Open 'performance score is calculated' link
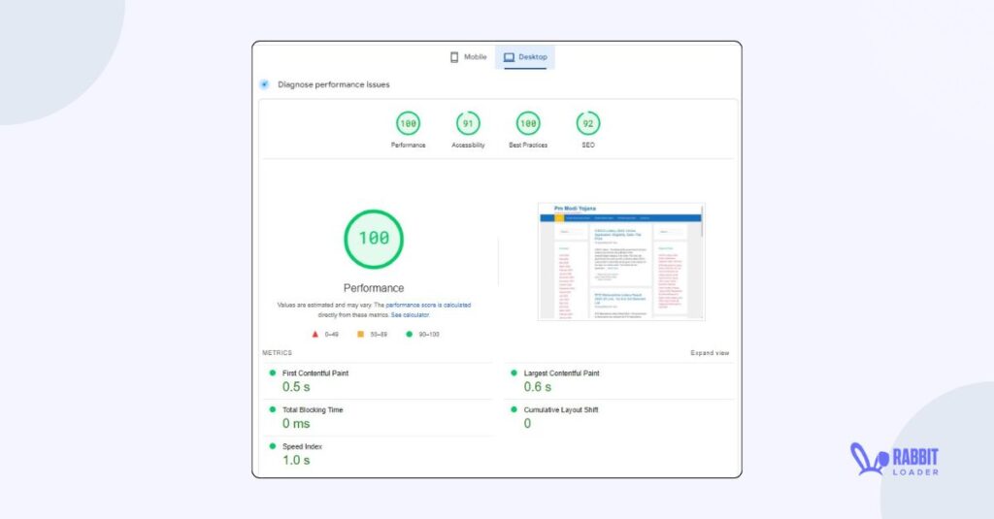 (x=428, y=305)
